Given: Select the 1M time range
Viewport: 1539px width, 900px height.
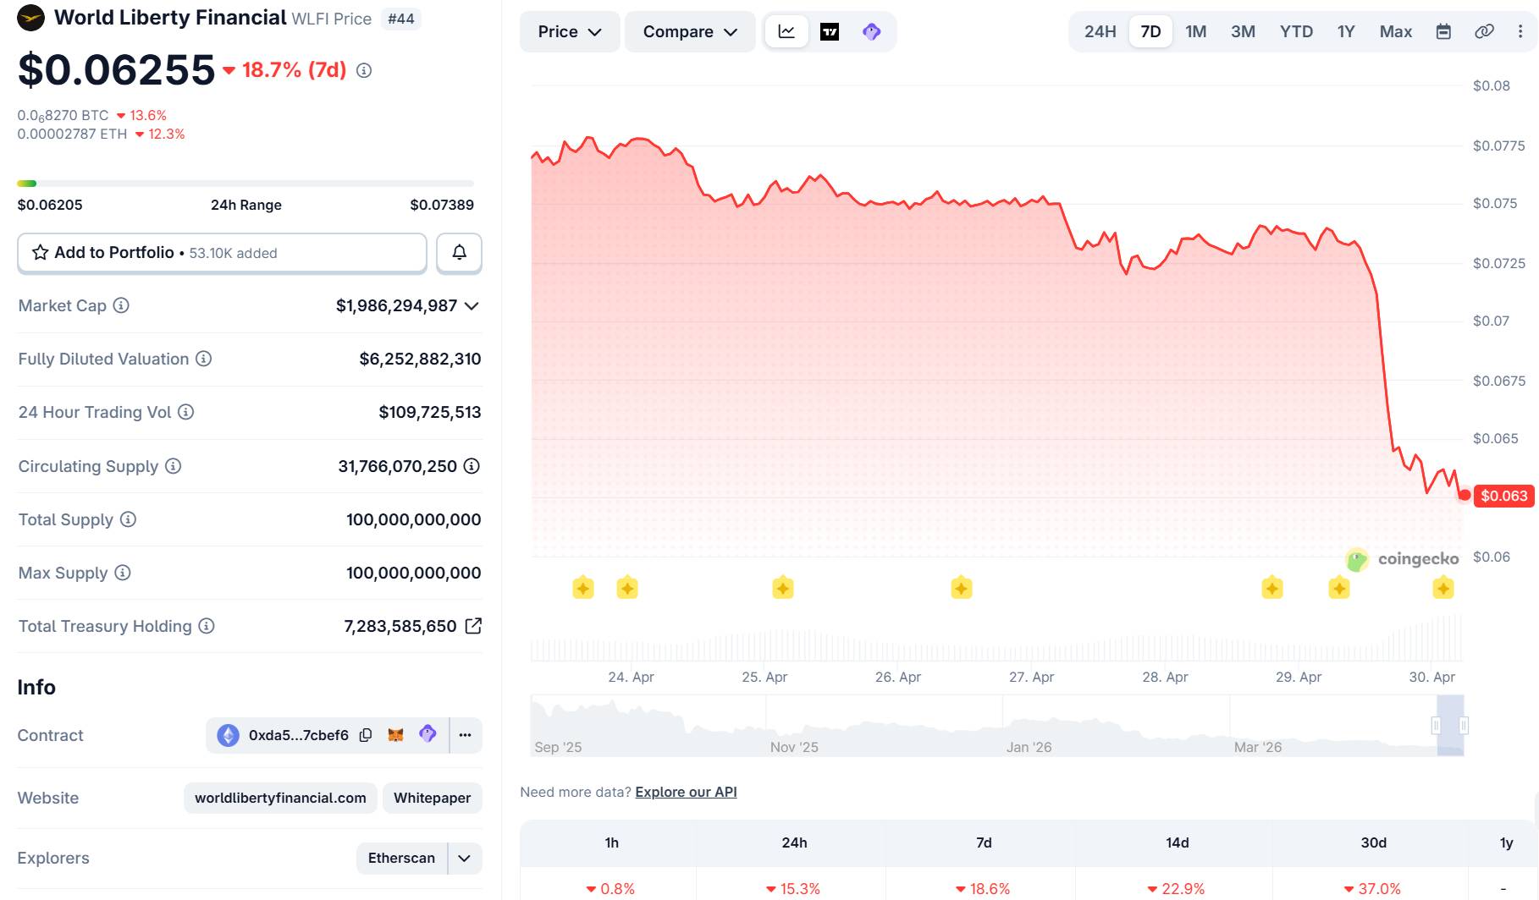Looking at the screenshot, I should tap(1195, 32).
